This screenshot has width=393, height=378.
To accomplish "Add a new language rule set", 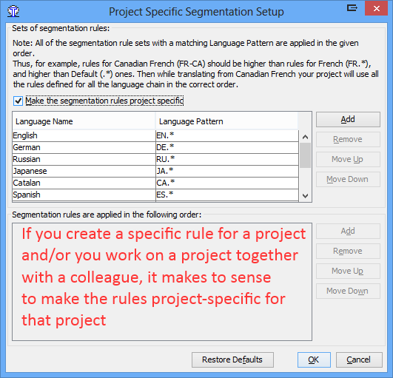I will tap(348, 120).
